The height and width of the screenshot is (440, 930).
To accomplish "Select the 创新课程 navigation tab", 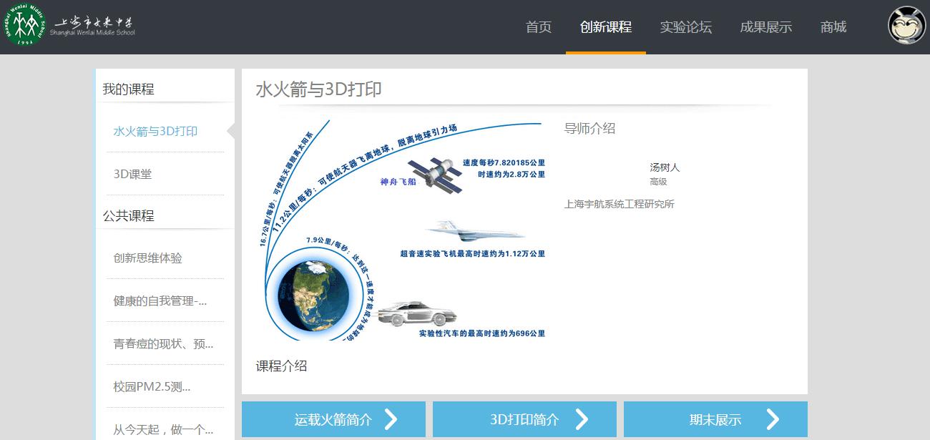I will 605,27.
